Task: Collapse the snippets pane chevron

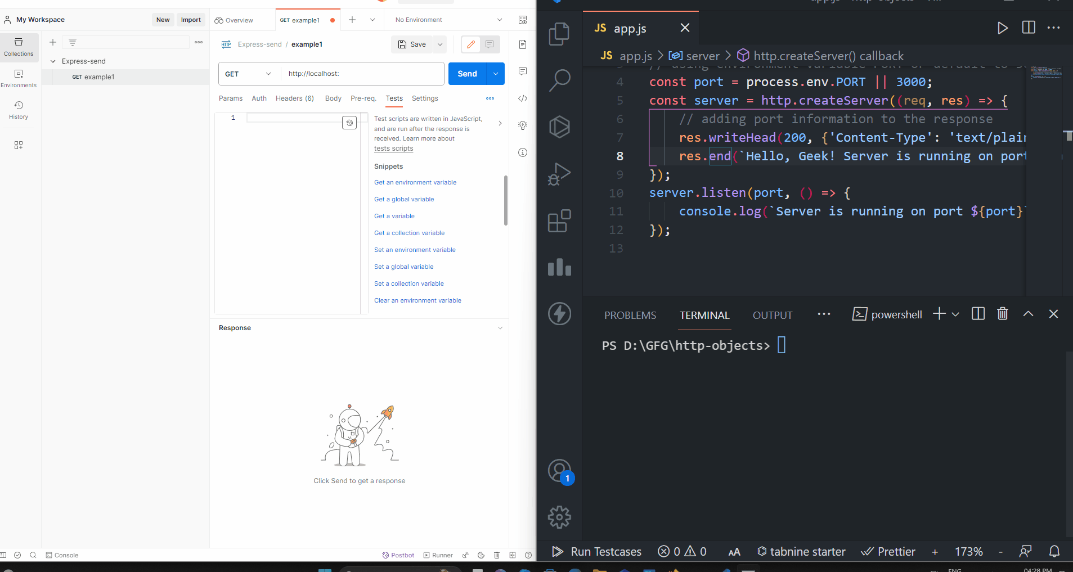Action: click(500, 123)
